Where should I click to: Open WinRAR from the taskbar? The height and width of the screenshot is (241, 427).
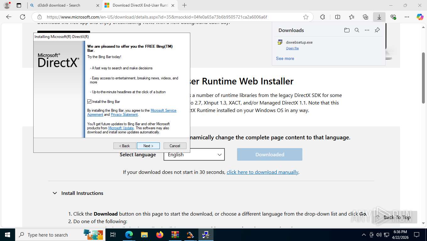pos(175,235)
